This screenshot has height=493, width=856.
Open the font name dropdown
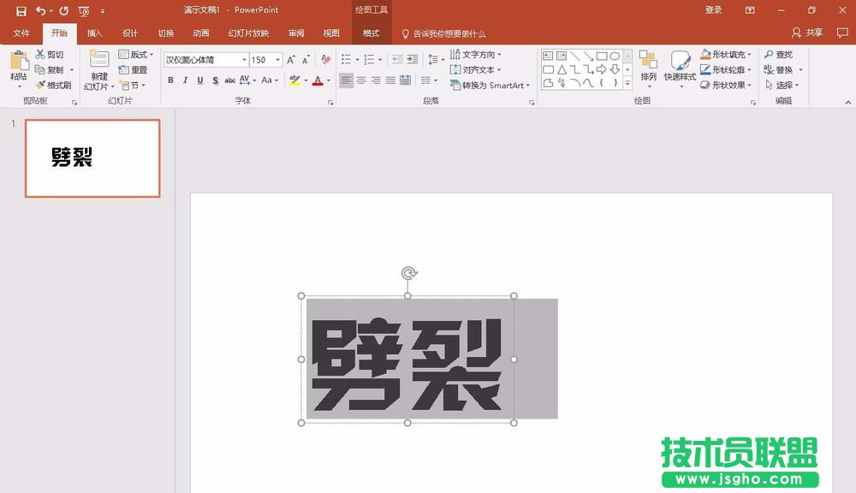[x=245, y=59]
